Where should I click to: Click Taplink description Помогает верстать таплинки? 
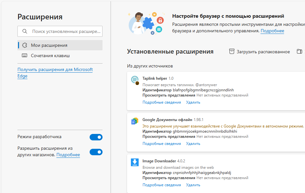tap(180, 85)
